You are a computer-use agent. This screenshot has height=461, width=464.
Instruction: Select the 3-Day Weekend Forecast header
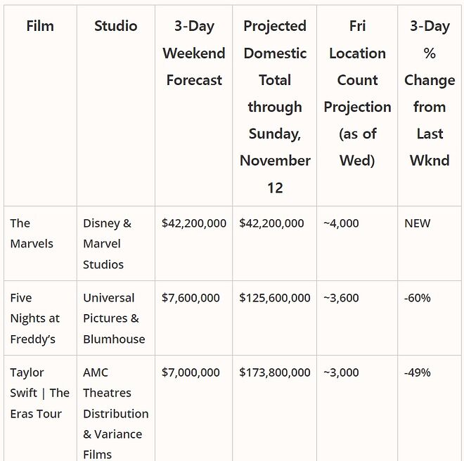click(194, 53)
